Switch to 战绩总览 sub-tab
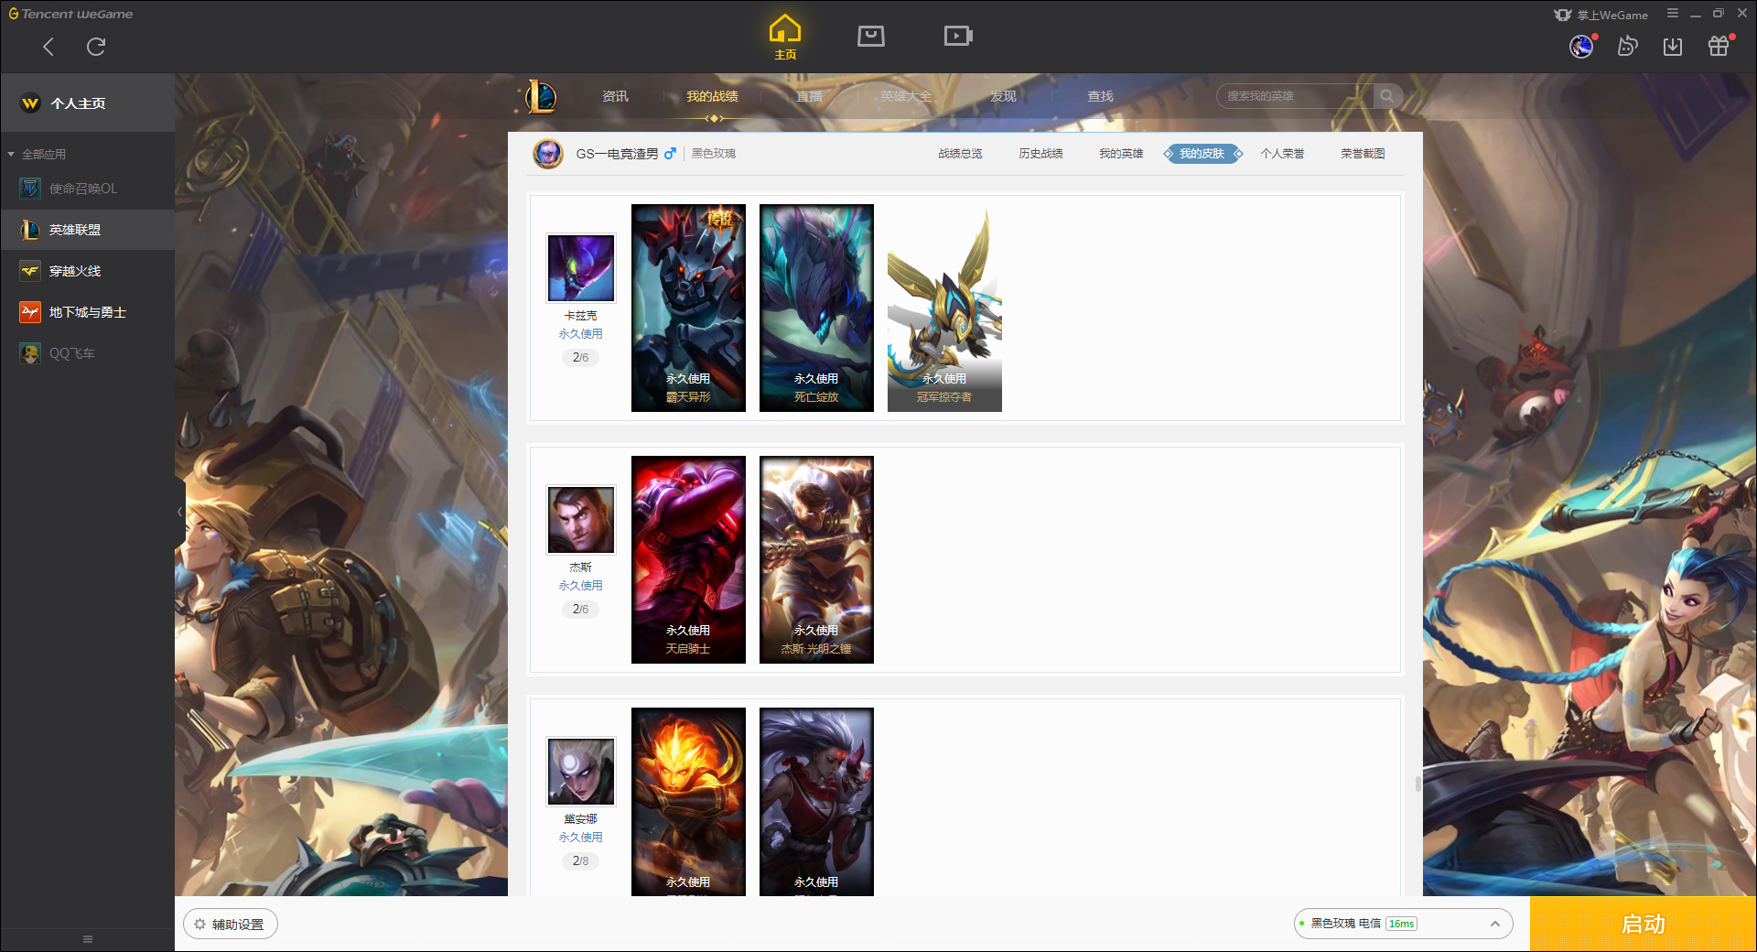Screen dimensions: 1757x952 [960, 154]
